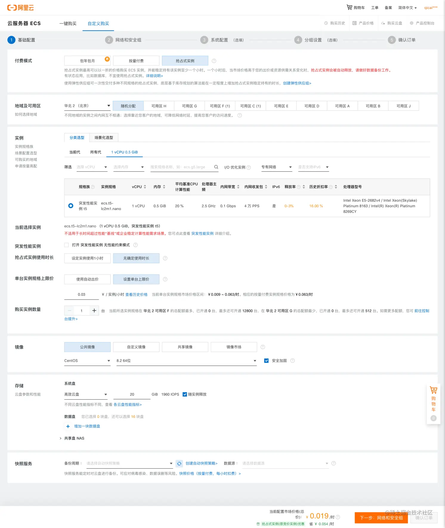The height and width of the screenshot is (528, 445).
Task: Click the search magnifier in spec filter
Action: coord(216,167)
